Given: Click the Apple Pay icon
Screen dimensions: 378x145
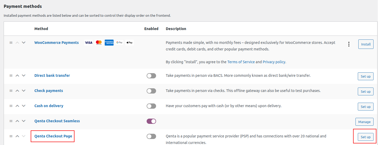Looking at the screenshot, I should click(x=130, y=43).
